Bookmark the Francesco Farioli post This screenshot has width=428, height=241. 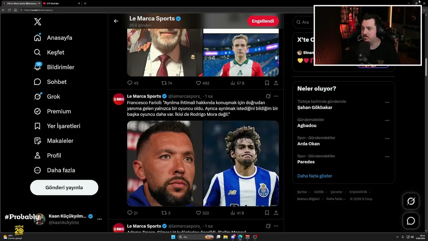pyautogui.click(x=267, y=213)
